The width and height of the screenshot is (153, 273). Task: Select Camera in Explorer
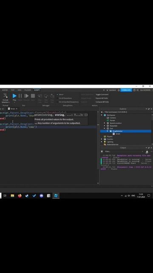(113, 118)
